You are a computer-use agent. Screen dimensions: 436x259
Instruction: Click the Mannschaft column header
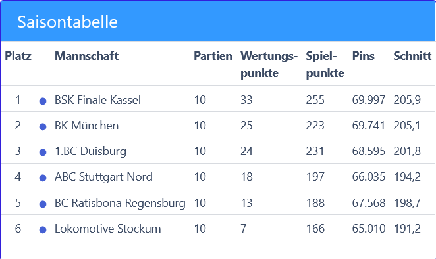coord(86,56)
